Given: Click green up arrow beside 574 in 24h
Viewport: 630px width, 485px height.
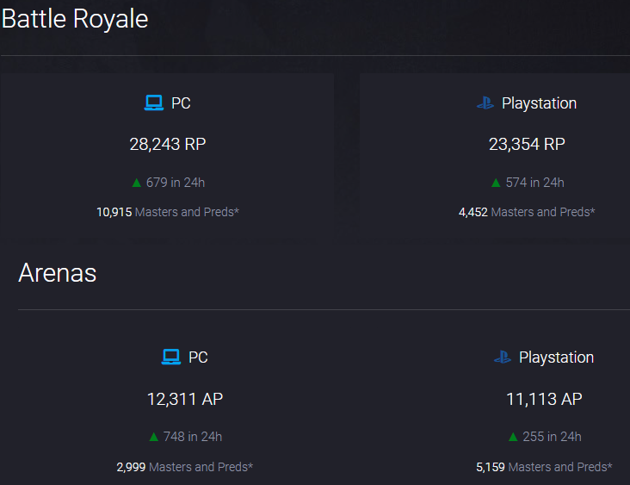Looking at the screenshot, I should 496,183.
